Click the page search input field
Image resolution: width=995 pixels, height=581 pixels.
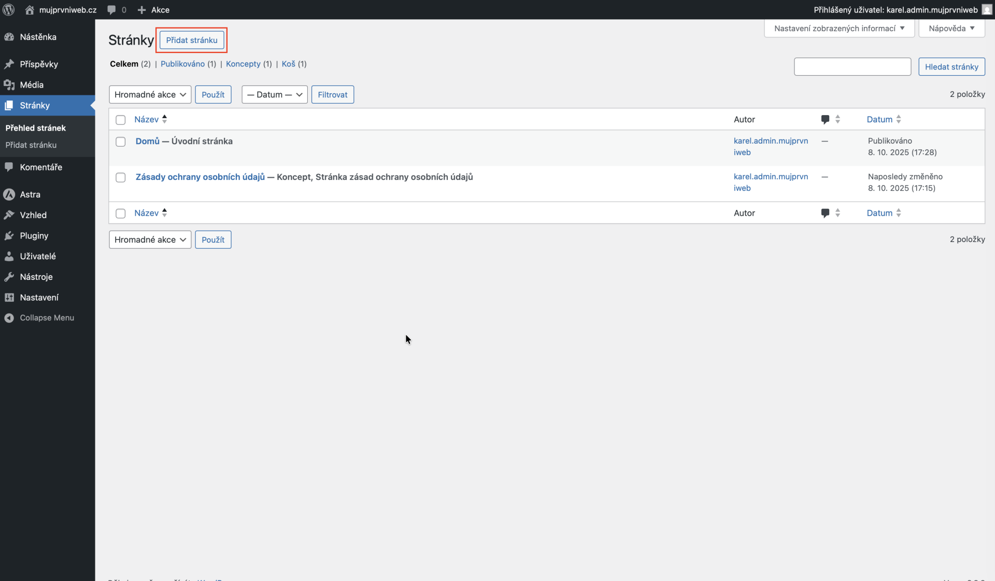pos(852,67)
